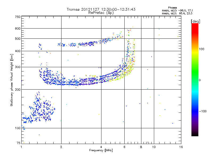The width and height of the screenshot is (213, 160).
Task: Click the colorbar tick label "-100"
Action: pos(203,111)
